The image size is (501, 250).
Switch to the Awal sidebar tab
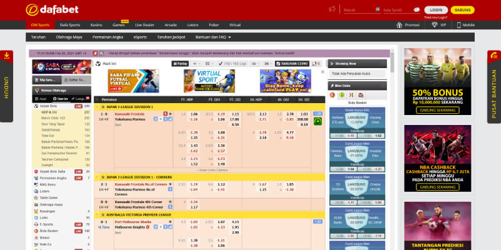pyautogui.click(x=41, y=99)
